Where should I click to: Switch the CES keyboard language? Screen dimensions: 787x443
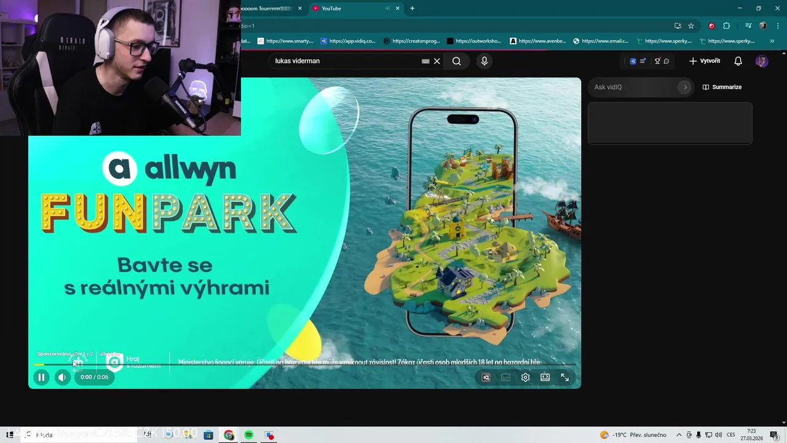[x=731, y=435]
